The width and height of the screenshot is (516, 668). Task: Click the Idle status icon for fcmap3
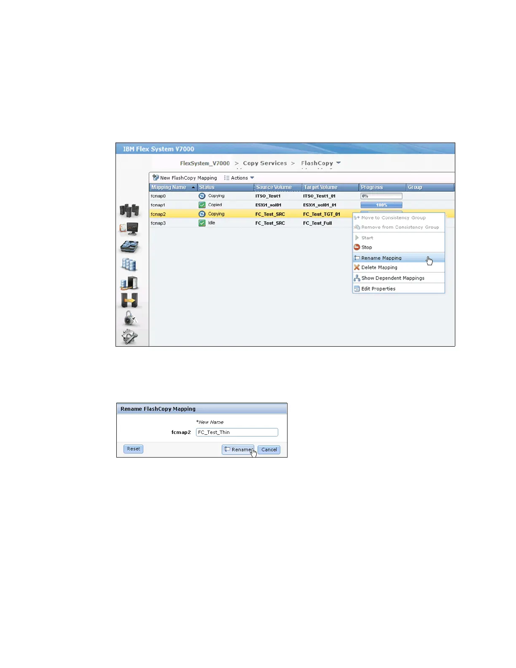tap(202, 223)
